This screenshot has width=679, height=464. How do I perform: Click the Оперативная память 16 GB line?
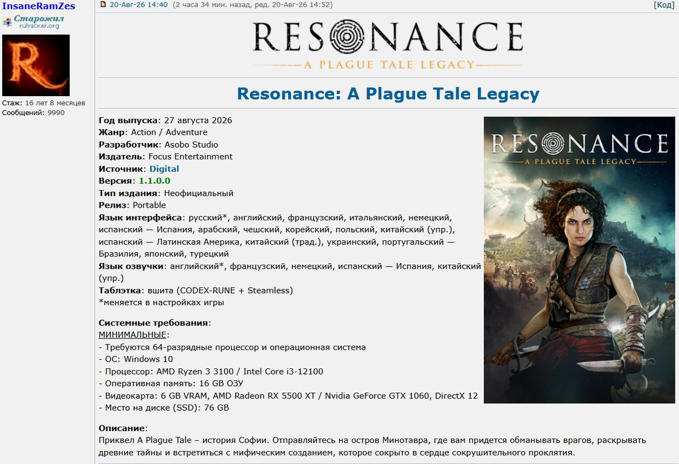tap(171, 384)
